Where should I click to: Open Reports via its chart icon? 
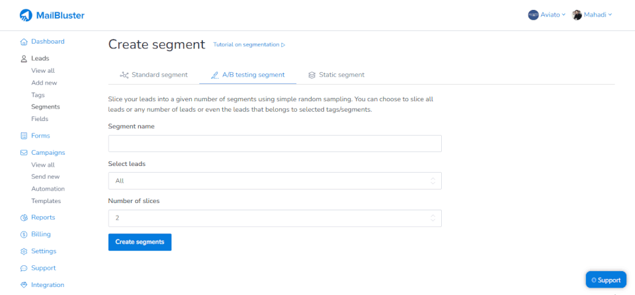(24, 218)
